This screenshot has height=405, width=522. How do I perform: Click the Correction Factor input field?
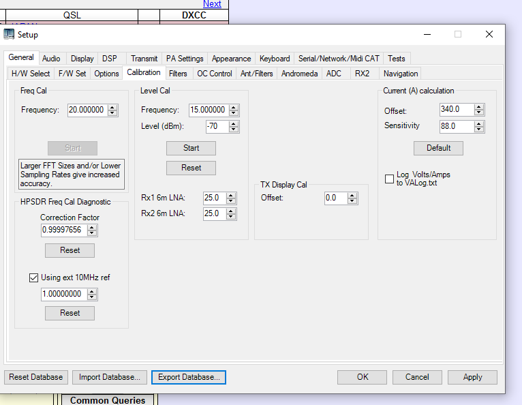click(63, 230)
